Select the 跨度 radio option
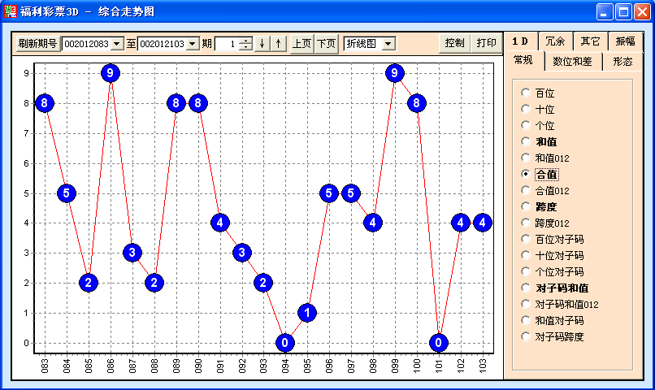The image size is (655, 390). tap(526, 206)
